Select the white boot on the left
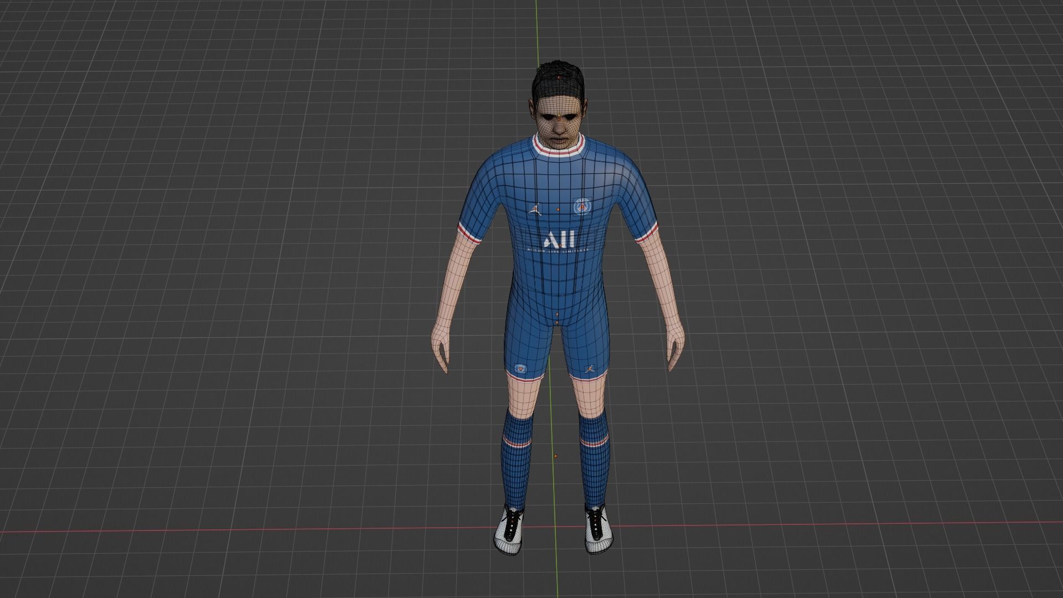This screenshot has height=598, width=1063. [509, 530]
